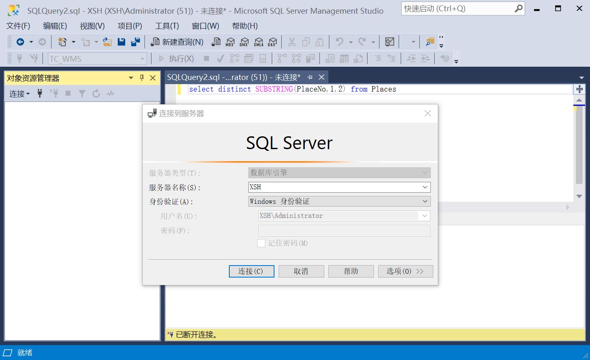Click the find in files icon
590x360 pixels.
pyautogui.click(x=430, y=42)
